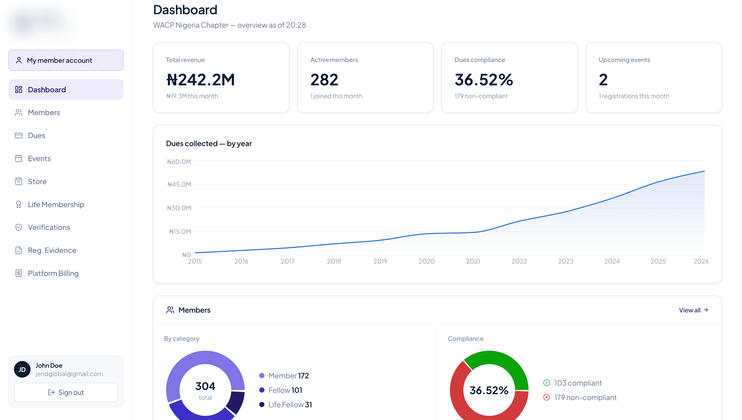Click the Events calendar icon in sidebar

(18, 158)
